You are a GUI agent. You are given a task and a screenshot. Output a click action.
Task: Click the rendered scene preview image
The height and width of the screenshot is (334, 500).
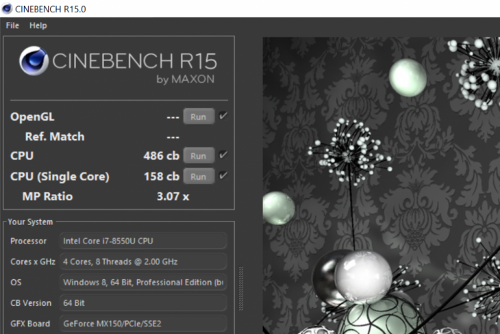382,186
